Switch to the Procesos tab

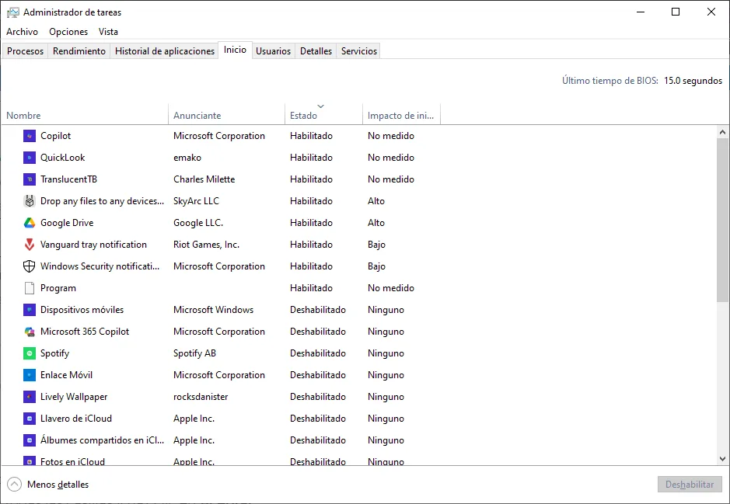[x=25, y=51]
